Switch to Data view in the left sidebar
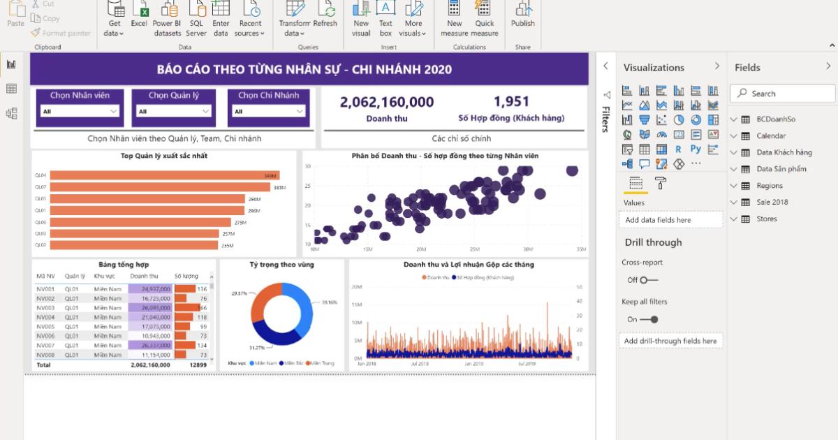The image size is (838, 440). [10, 89]
